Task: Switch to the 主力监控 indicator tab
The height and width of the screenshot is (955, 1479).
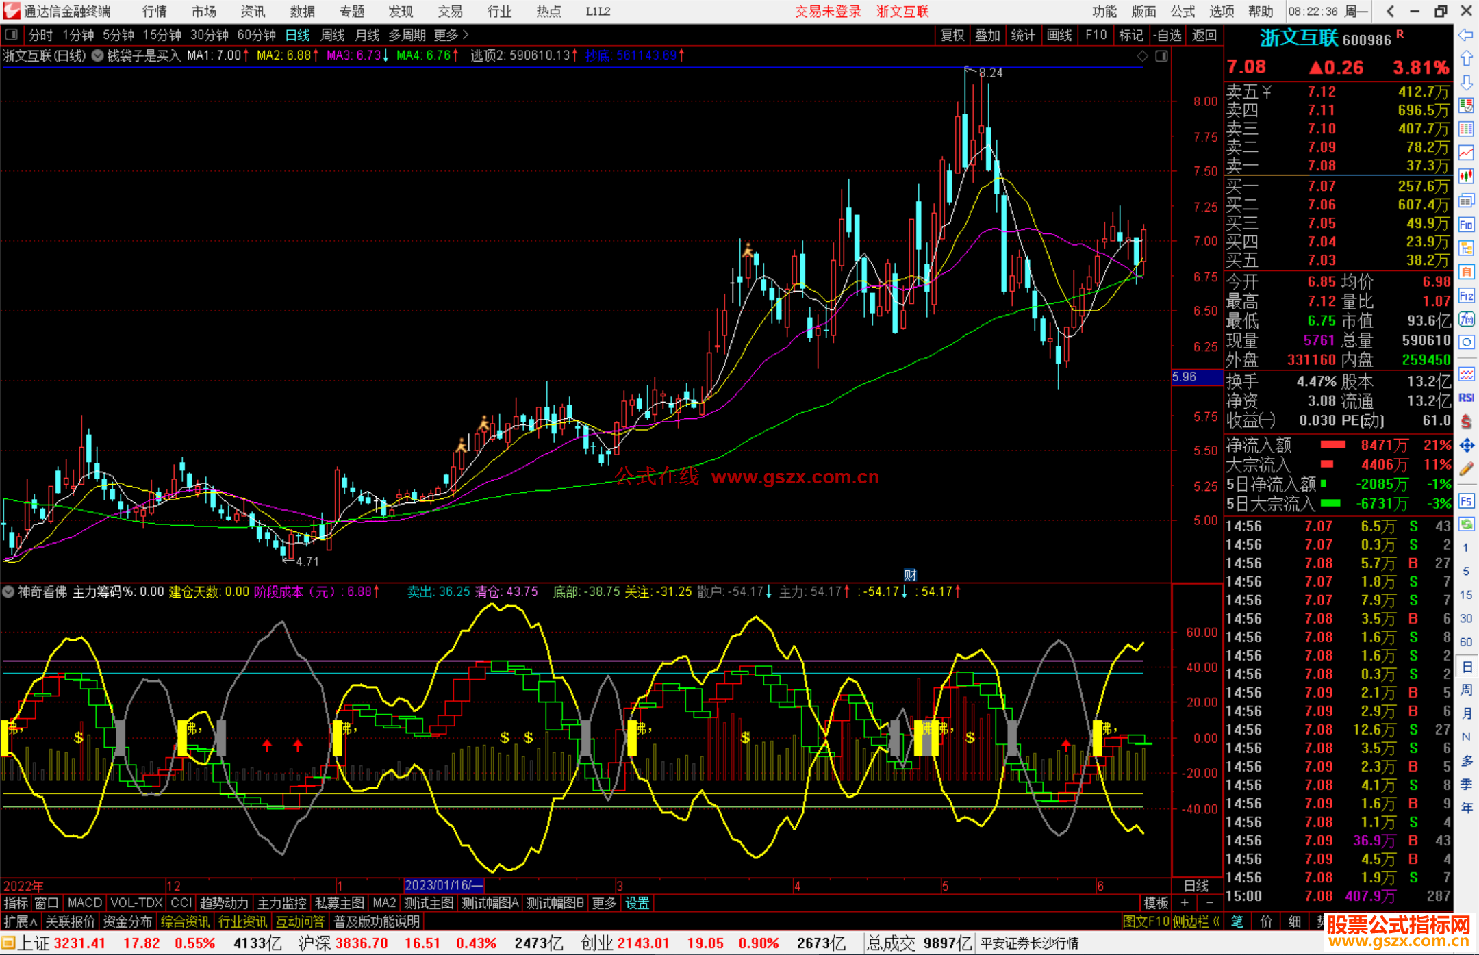Action: 281,904
